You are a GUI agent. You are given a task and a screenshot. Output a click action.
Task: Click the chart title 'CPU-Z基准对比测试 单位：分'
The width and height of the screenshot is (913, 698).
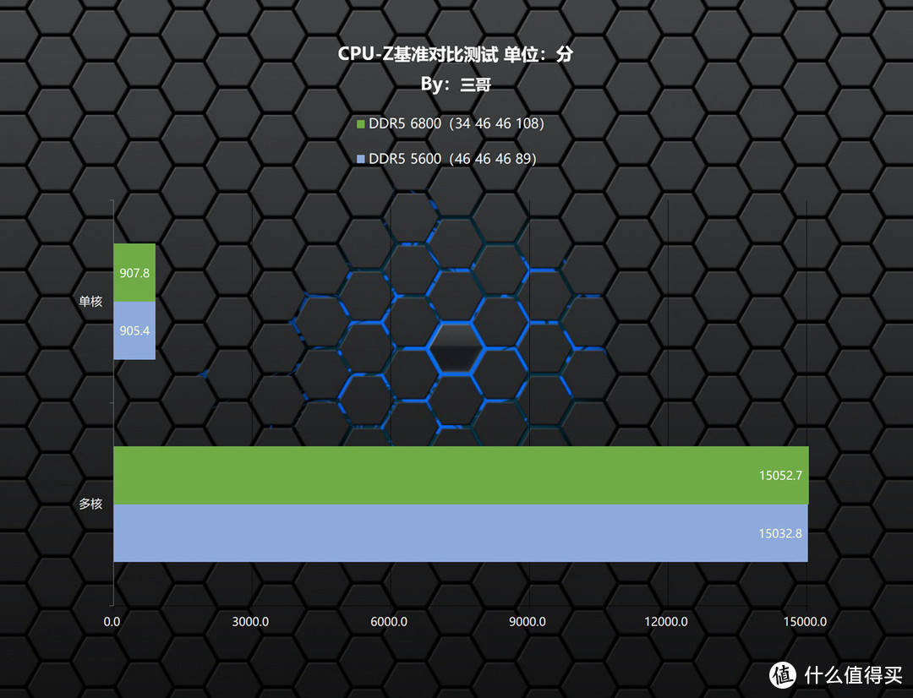(456, 54)
